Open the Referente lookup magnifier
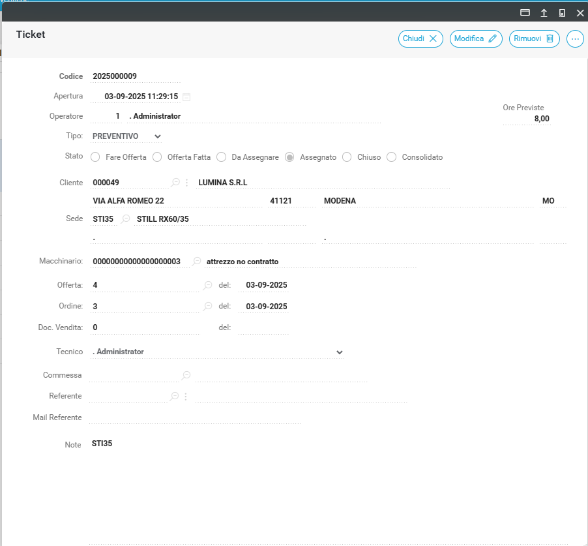Image resolution: width=588 pixels, height=546 pixels. pyautogui.click(x=175, y=396)
